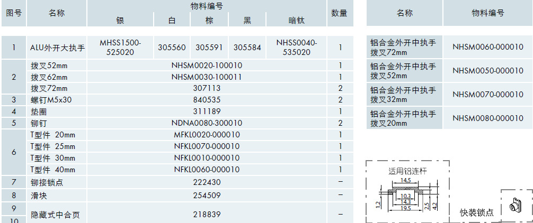Select the T型件 40mm row
The image size is (533, 223).
(53, 170)
